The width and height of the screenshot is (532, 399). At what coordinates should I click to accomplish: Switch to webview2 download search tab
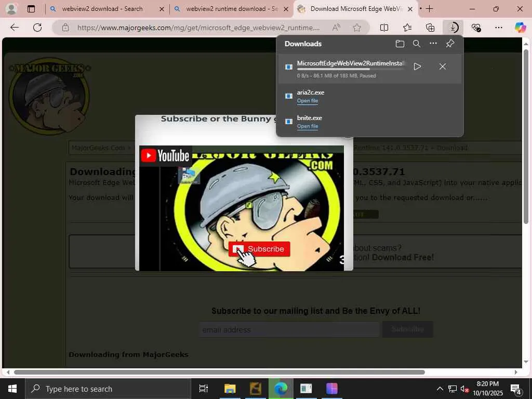[x=102, y=9]
